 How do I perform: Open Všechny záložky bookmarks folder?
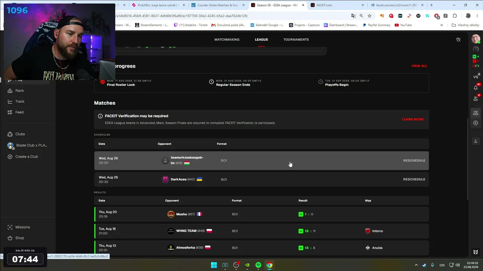(x=466, y=25)
